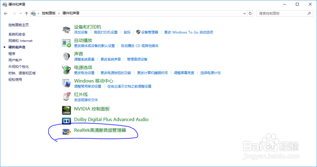The height and width of the screenshot is (167, 317).
Task: Open NVIDIA 控制面板 heading
Action: (92, 109)
